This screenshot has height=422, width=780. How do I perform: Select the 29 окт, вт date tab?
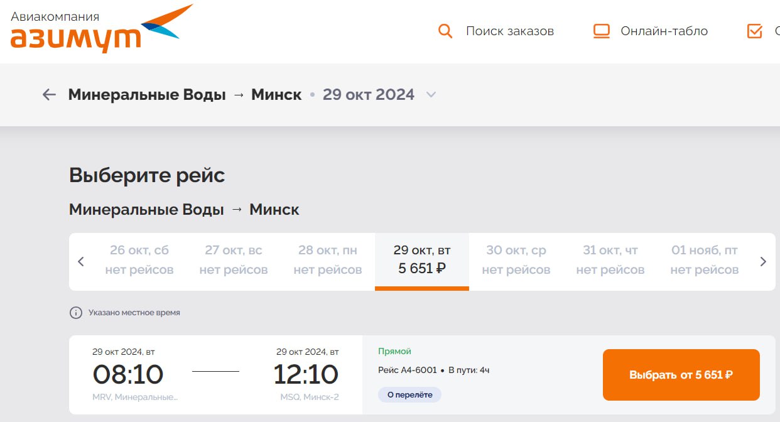pyautogui.click(x=422, y=260)
